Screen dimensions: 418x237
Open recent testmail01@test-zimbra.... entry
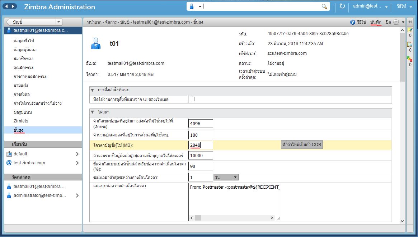click(x=39, y=187)
